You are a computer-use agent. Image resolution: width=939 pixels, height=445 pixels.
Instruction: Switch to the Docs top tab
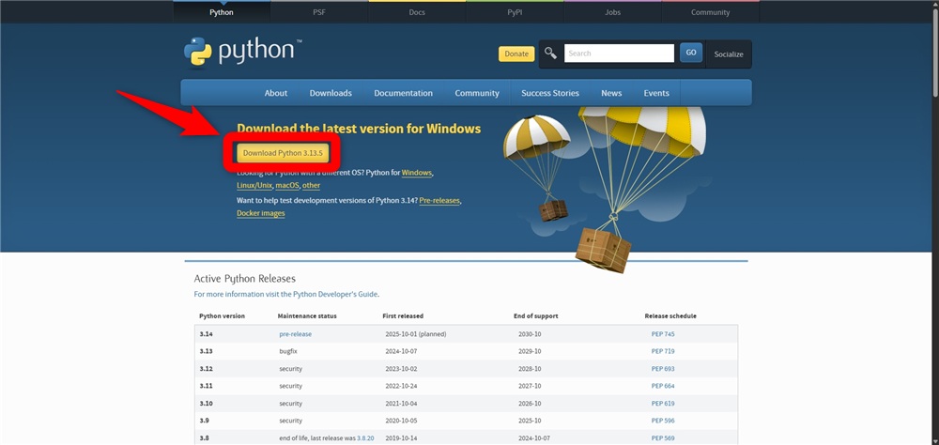coord(417,12)
